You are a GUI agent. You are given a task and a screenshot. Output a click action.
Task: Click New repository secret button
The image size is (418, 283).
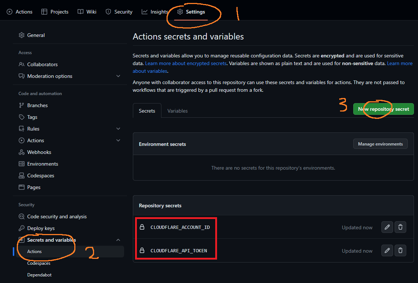(383, 109)
